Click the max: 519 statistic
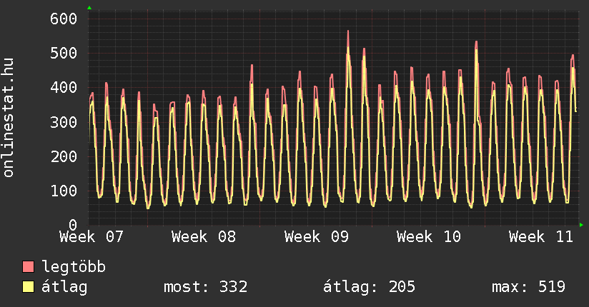The image size is (589, 307). 529,288
